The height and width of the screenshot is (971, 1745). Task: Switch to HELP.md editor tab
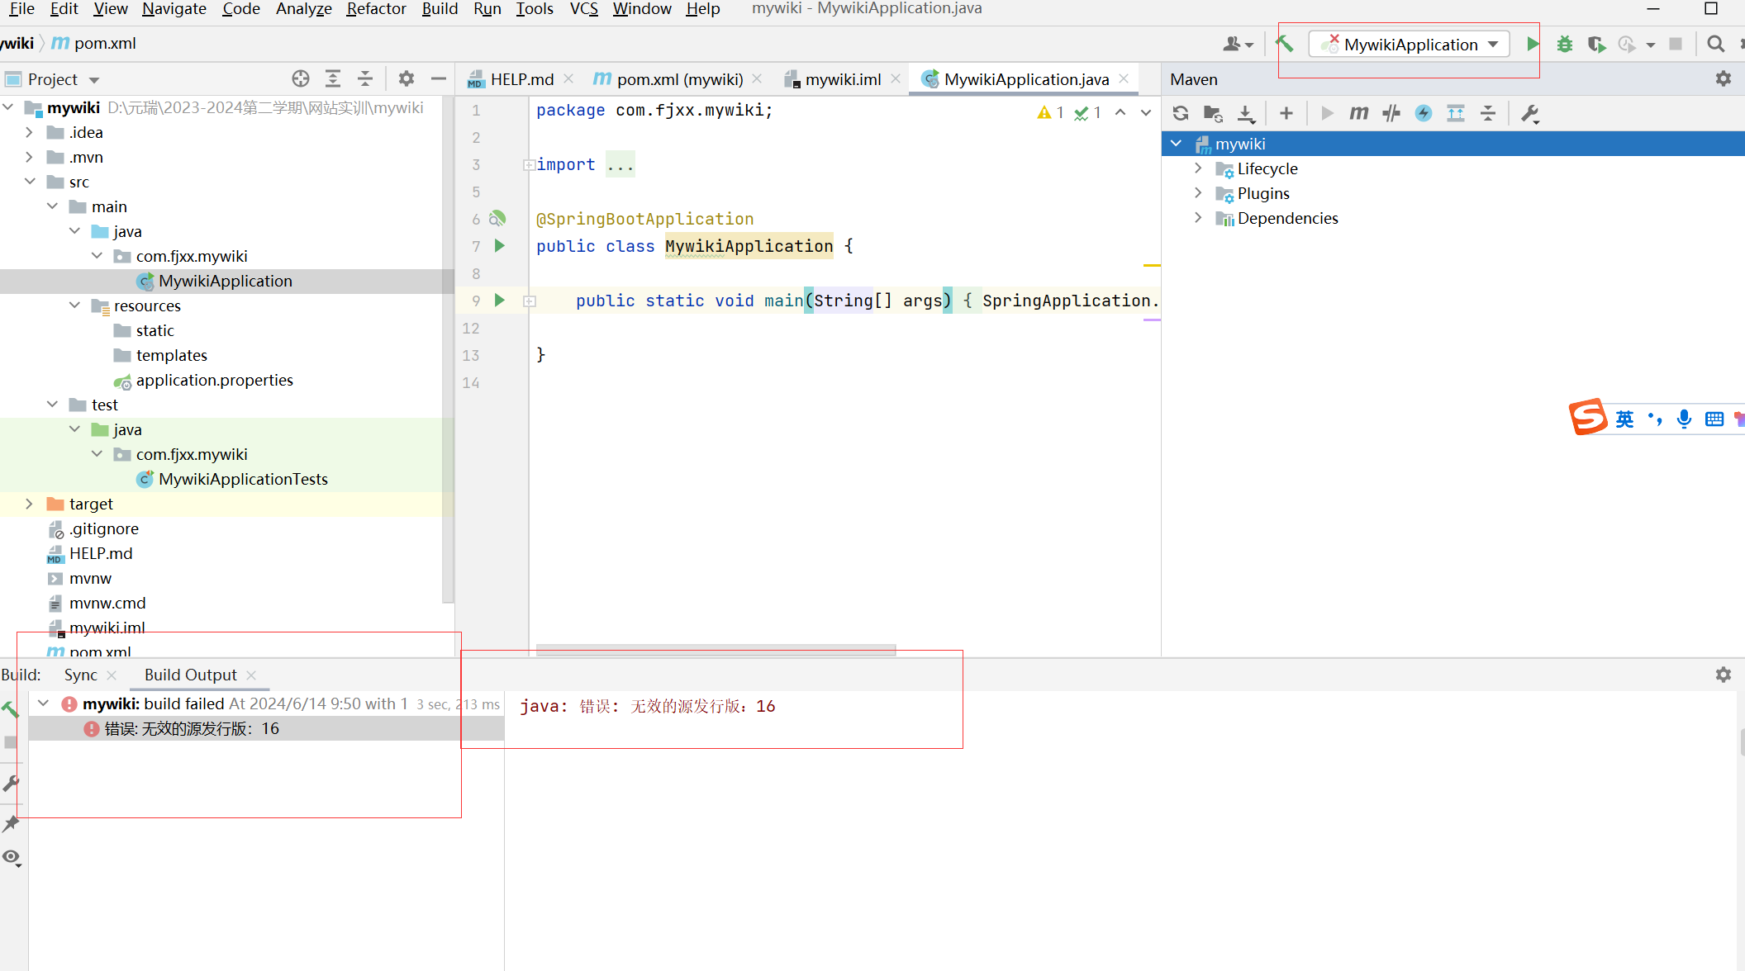pos(521,79)
